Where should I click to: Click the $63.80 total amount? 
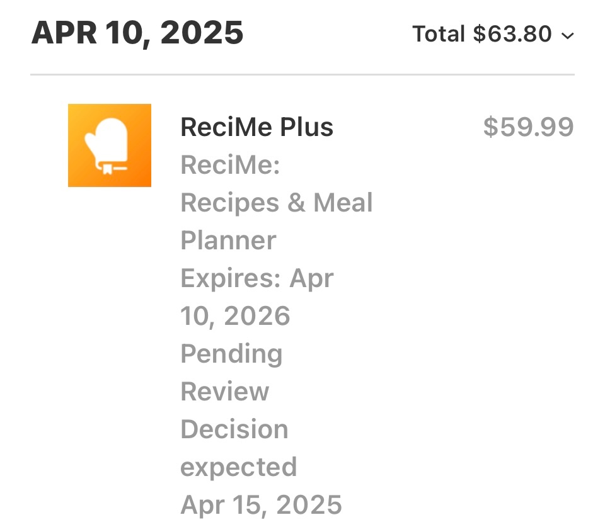coord(513,34)
